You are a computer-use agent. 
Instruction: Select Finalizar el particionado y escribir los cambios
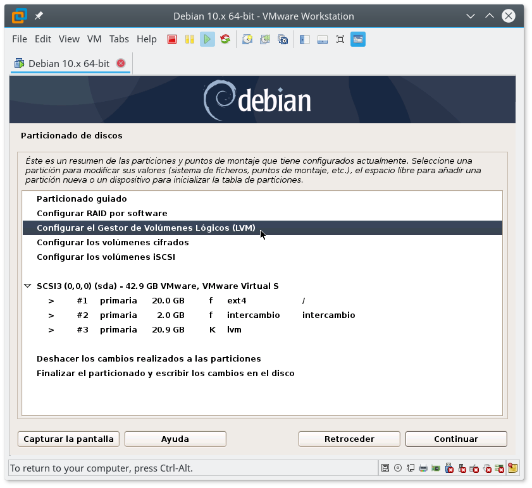click(263, 374)
